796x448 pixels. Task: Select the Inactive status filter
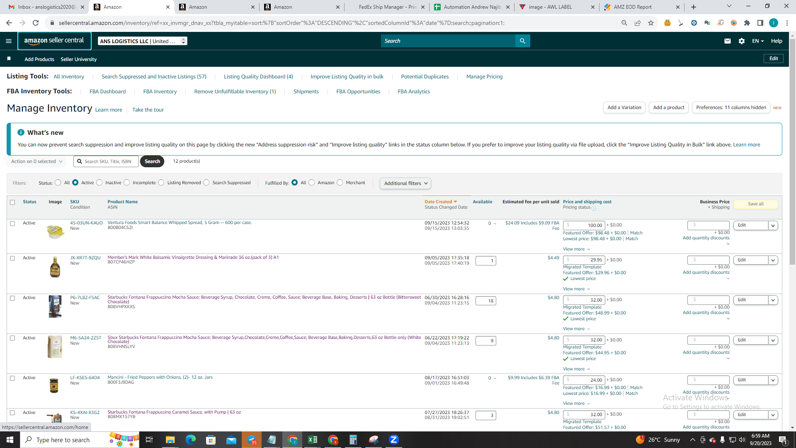click(99, 183)
